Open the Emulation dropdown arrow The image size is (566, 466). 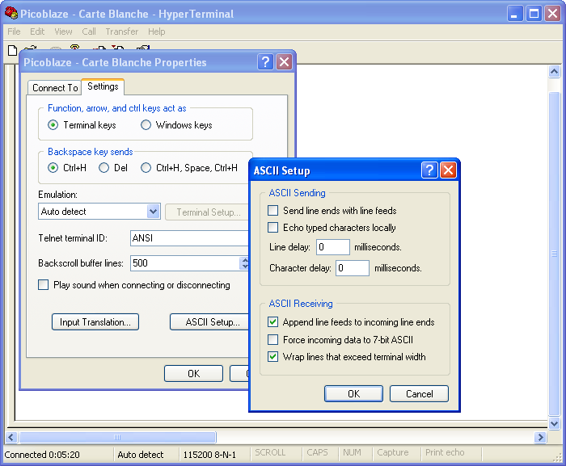(153, 211)
